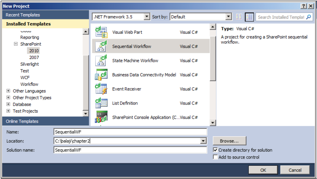Select the Silverlight template category
The image size is (317, 179).
click(x=30, y=64)
